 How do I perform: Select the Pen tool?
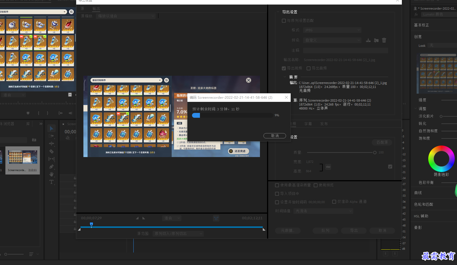click(x=51, y=167)
